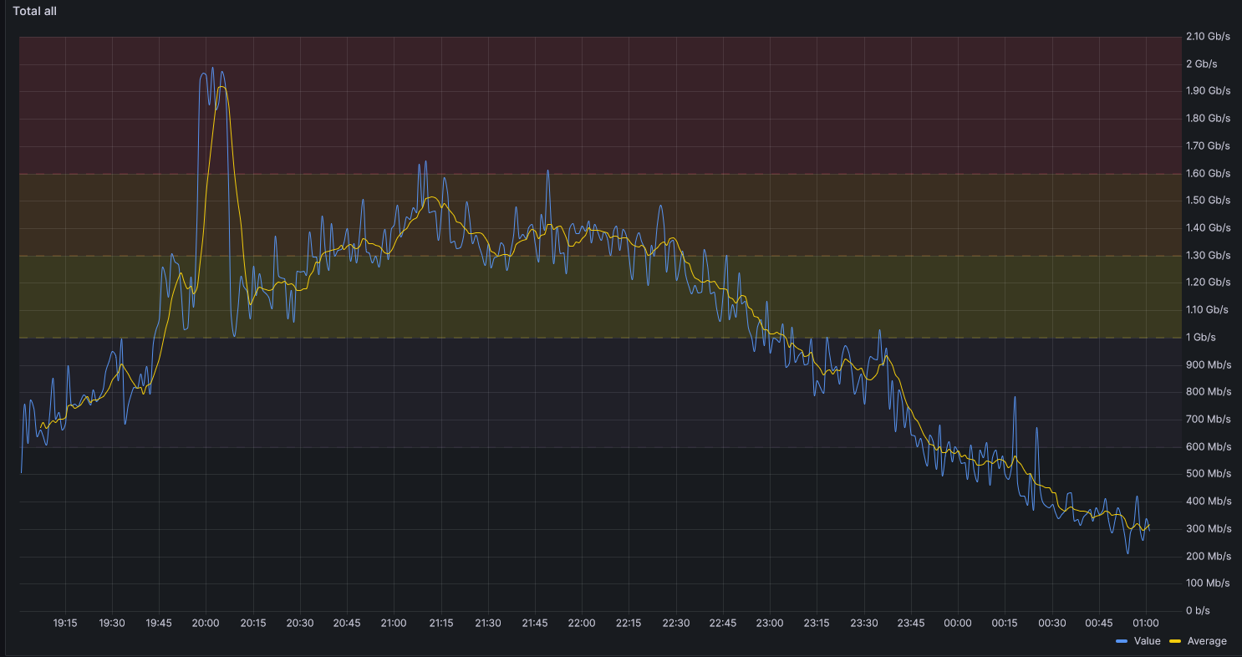The image size is (1242, 657).
Task: Click the yellow Average legend color swatch
Action: click(x=1175, y=641)
